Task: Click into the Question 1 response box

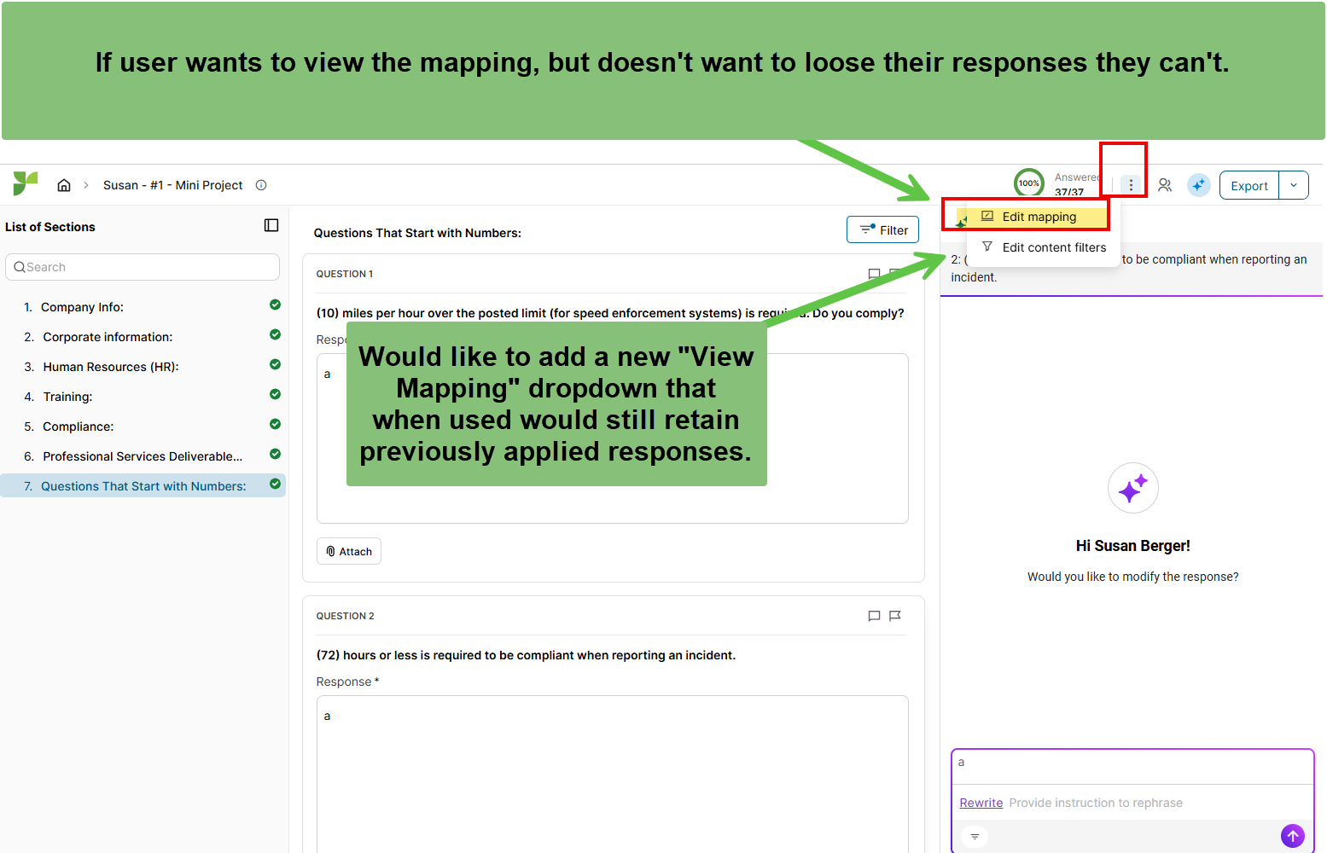Action: 613,438
